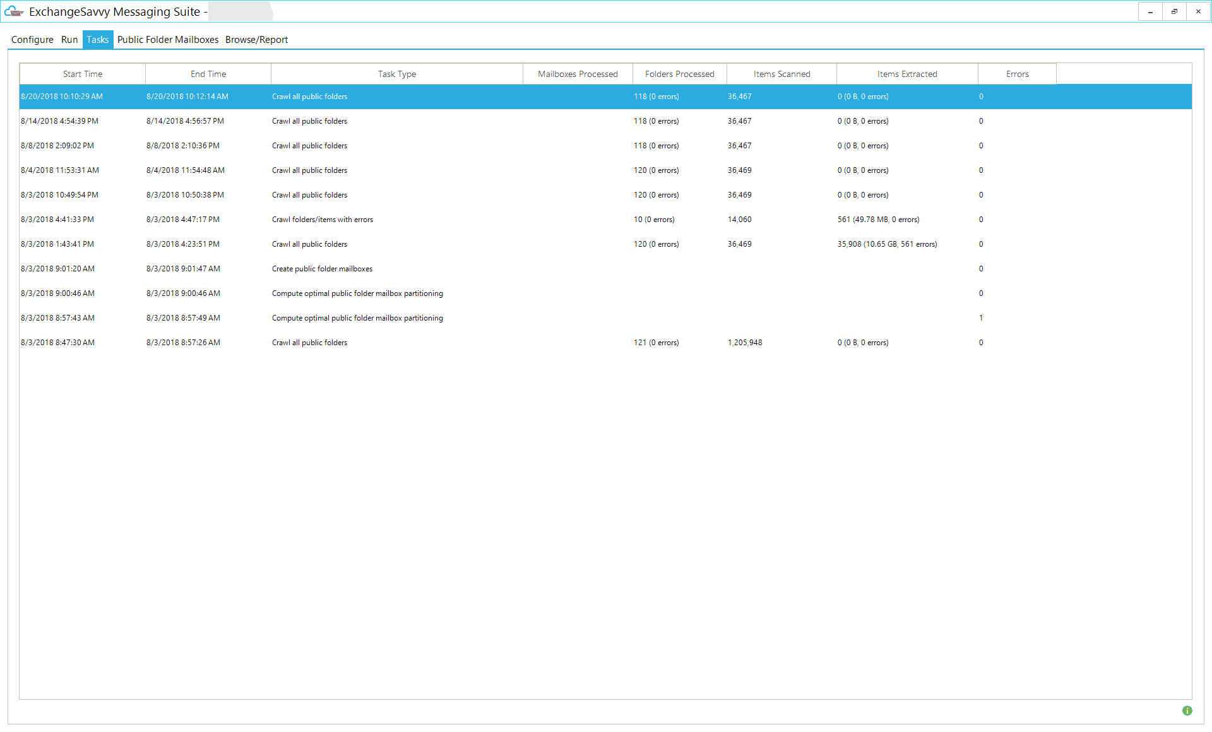
Task: Open the Run tab
Action: click(x=69, y=40)
